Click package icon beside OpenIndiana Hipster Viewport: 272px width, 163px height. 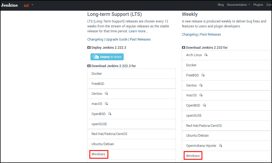(220, 145)
